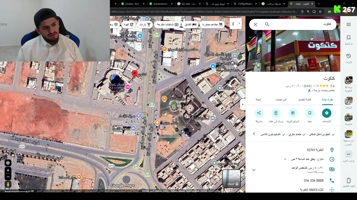
Task: Clear the search box with X
Action: point(255,24)
